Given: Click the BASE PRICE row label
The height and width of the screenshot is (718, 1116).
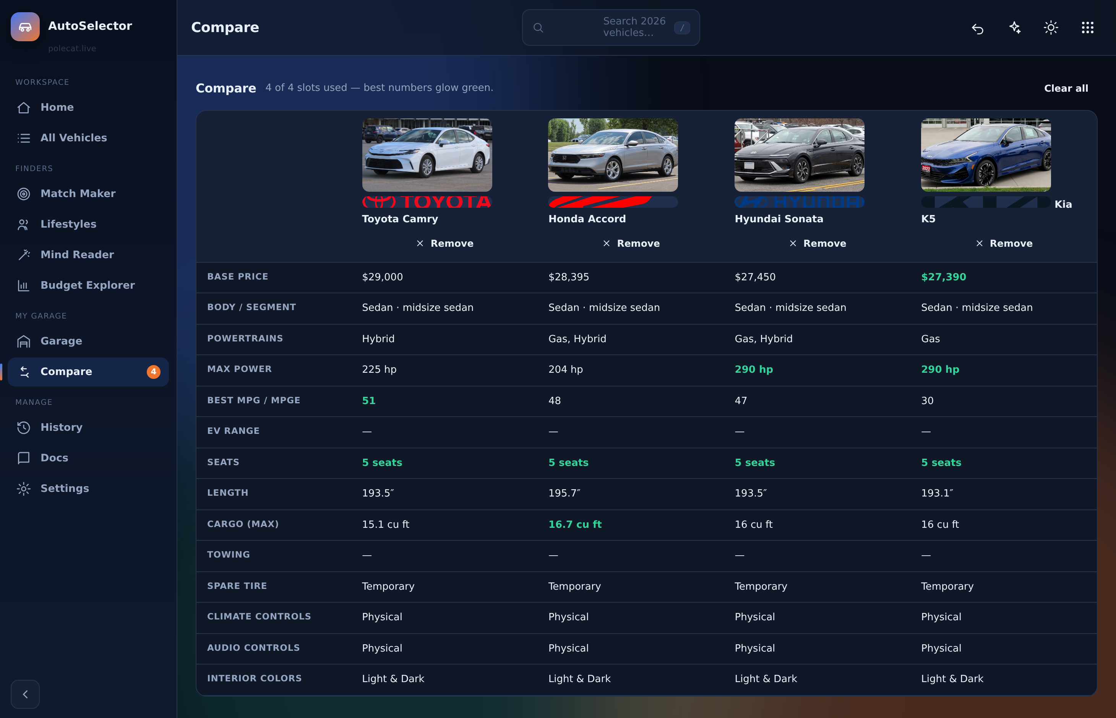Looking at the screenshot, I should pyautogui.click(x=237, y=277).
